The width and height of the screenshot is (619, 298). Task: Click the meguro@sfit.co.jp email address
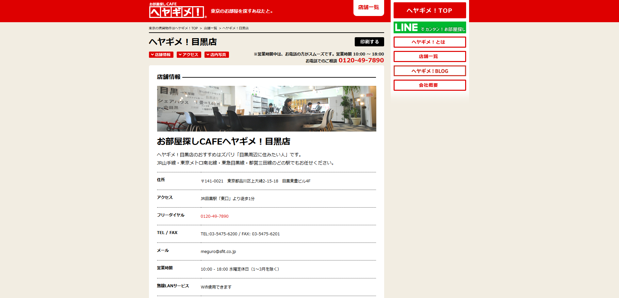point(218,252)
